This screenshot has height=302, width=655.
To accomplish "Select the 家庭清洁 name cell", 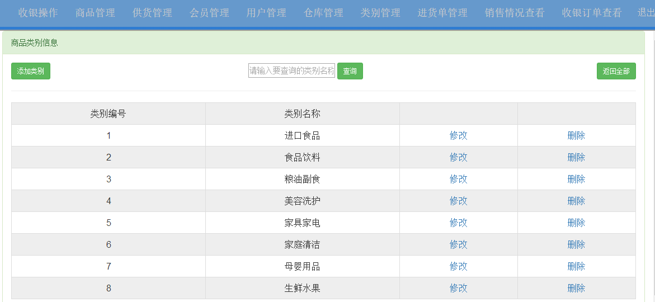I will [x=303, y=244].
